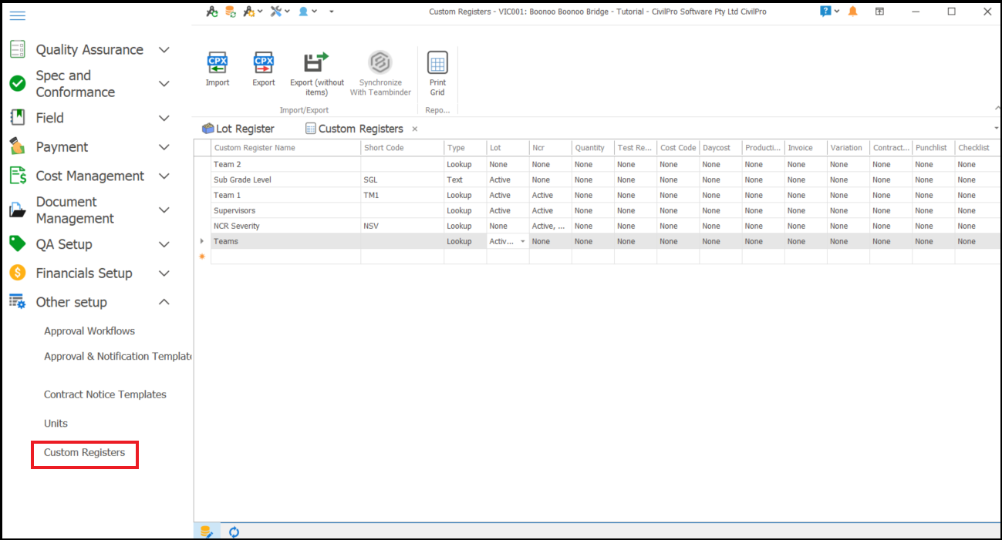The width and height of the screenshot is (1002, 540).
Task: Expand the Cost Management section
Action: [164, 176]
